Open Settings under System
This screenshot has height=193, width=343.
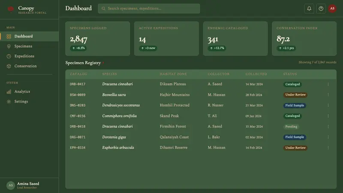click(x=29, y=102)
